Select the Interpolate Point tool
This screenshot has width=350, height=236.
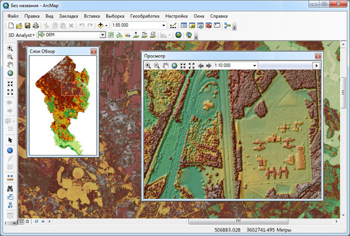coord(136,35)
